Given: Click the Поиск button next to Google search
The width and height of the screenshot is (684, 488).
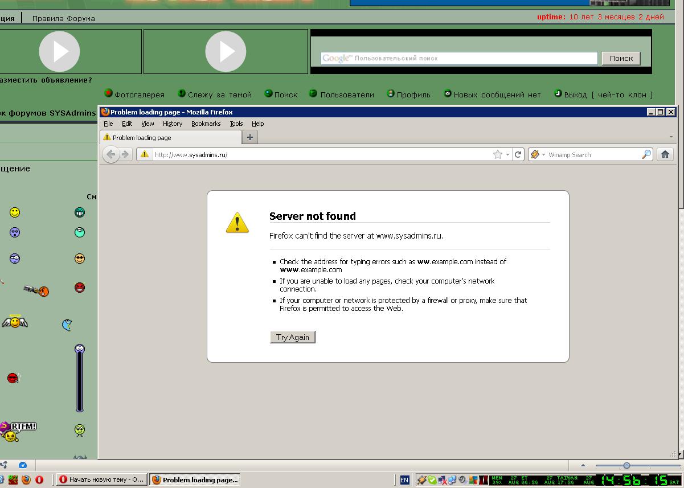Looking at the screenshot, I should click(621, 58).
